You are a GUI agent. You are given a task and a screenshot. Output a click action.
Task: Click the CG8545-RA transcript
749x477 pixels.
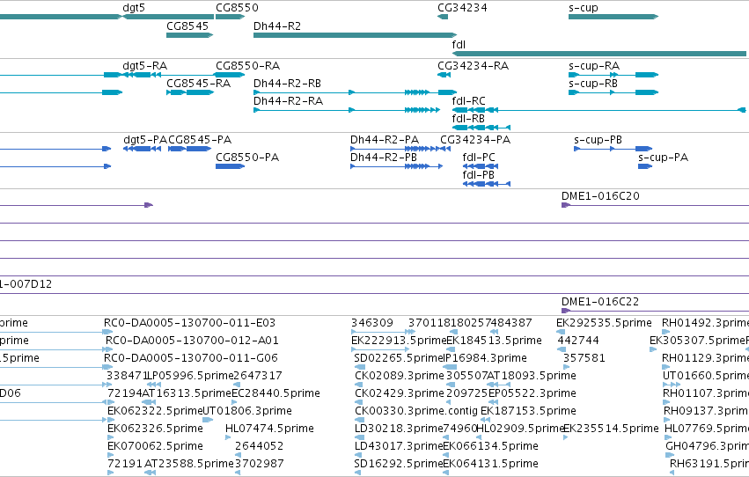tap(190, 92)
